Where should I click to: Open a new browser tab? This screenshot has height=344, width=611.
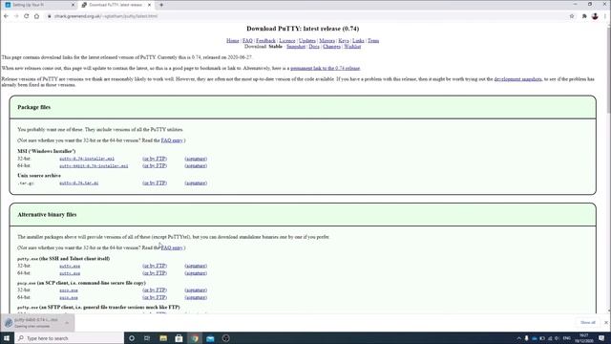[x=161, y=5]
